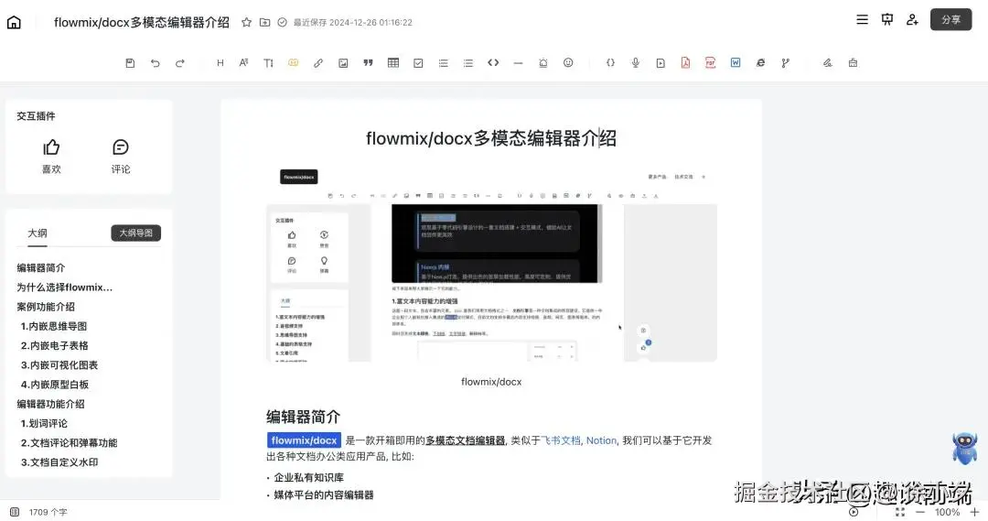Screen dimensions: 988x521
Task: Open the font style A tool
Action: point(244,63)
